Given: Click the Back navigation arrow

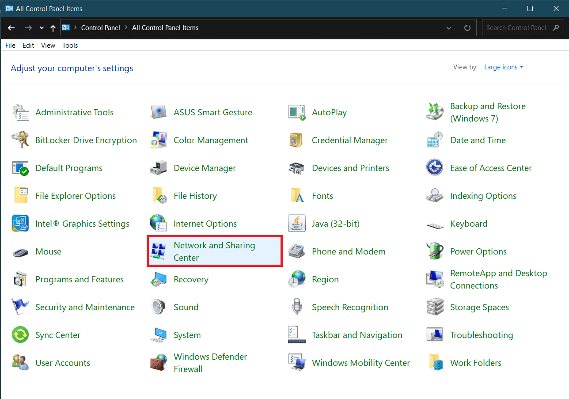Looking at the screenshot, I should click(x=11, y=28).
